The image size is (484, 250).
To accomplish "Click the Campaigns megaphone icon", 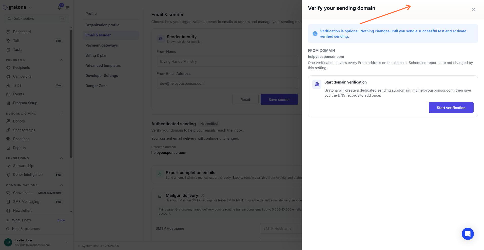I will pyautogui.click(x=8, y=76).
